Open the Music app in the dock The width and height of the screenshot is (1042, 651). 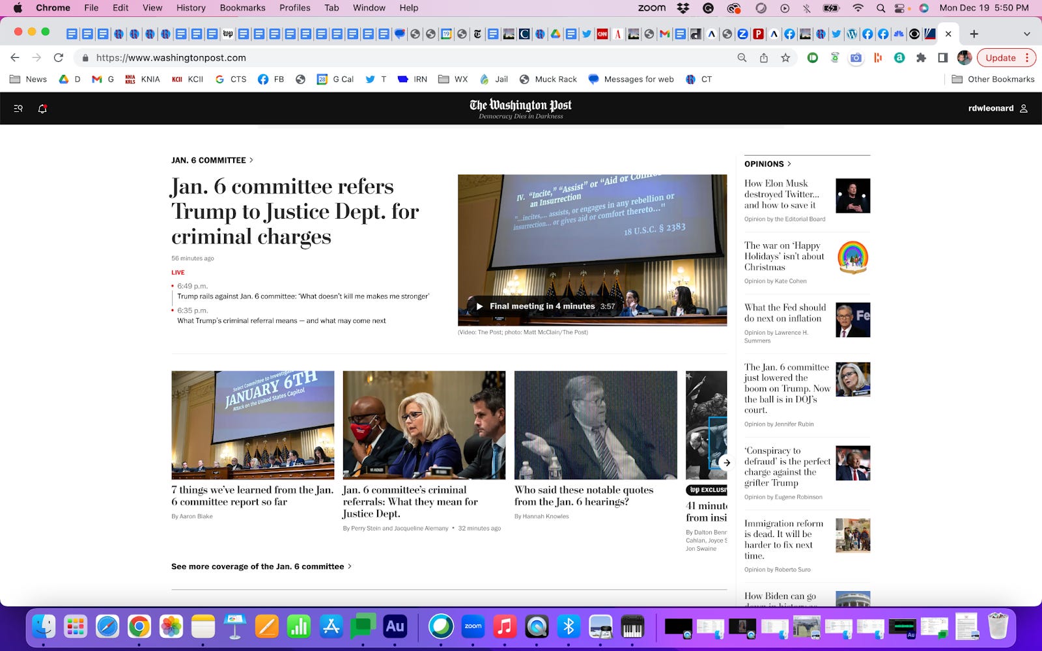pos(505,627)
